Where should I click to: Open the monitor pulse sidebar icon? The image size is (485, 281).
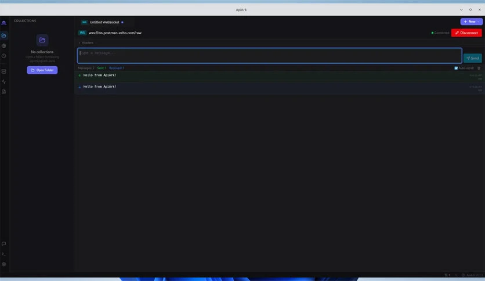[x=3, y=82]
